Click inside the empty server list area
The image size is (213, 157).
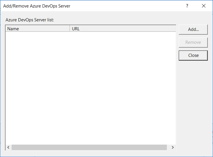91,87
